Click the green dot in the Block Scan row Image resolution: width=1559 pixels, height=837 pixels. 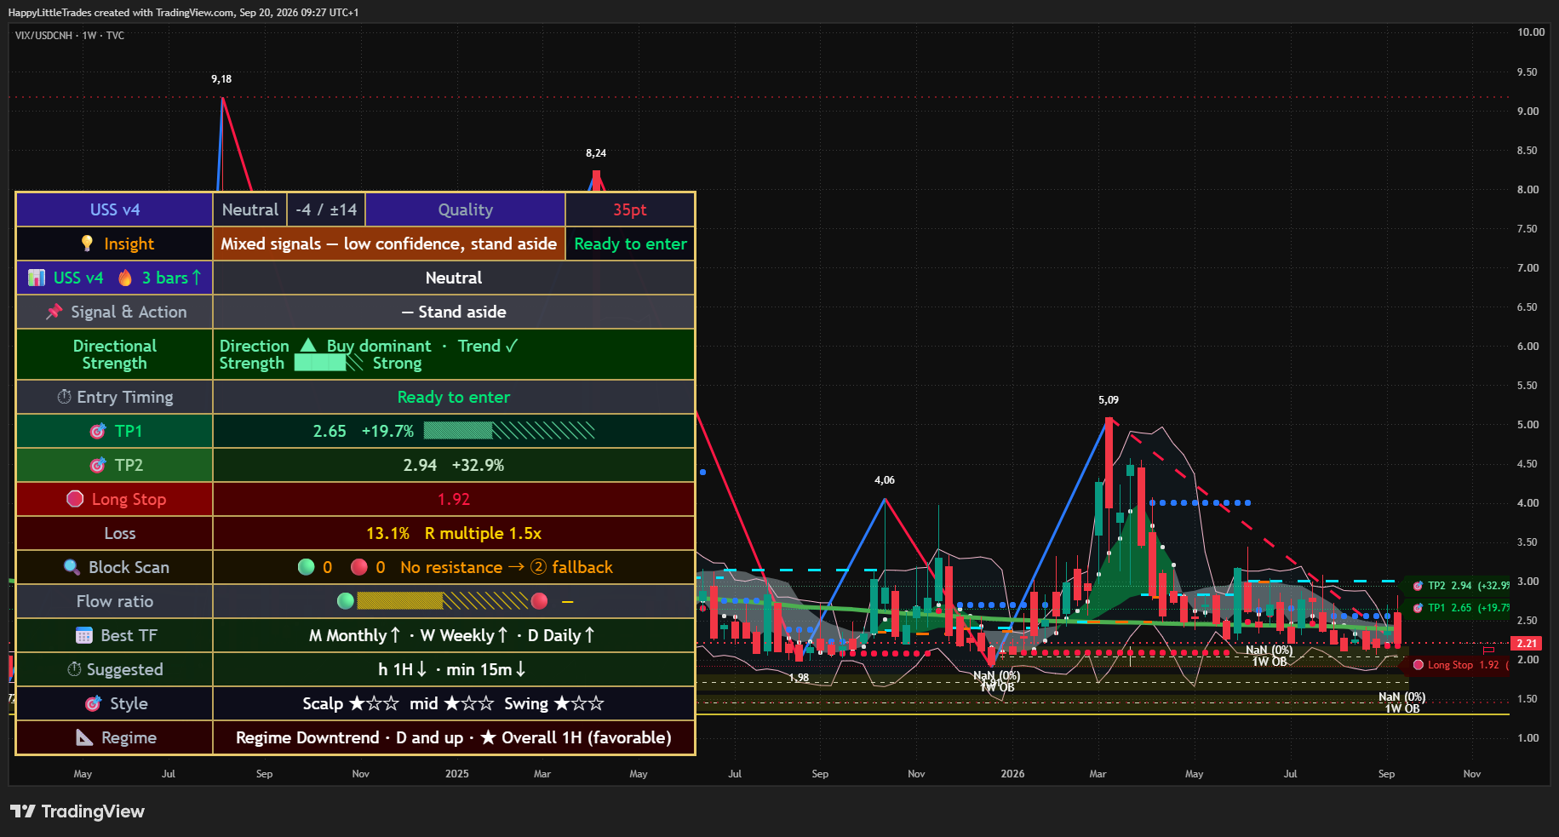(307, 567)
